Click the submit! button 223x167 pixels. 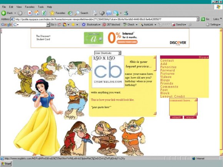(x=176, y=117)
